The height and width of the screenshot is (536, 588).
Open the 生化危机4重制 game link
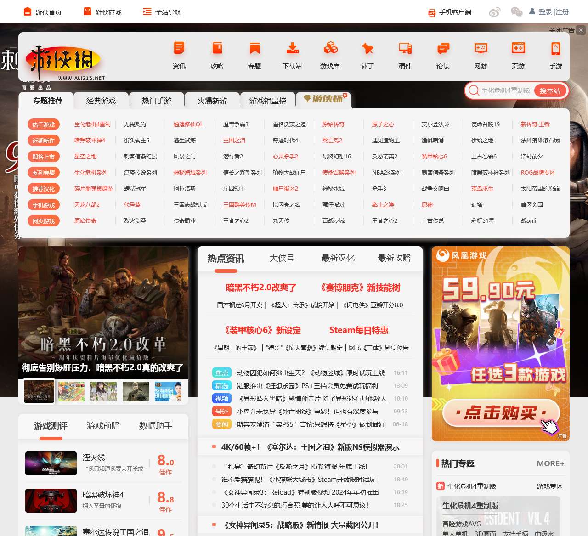coord(92,124)
